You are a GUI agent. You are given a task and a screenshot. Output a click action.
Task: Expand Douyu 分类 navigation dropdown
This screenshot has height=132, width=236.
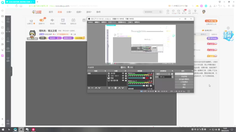pyautogui.click(x=69, y=12)
